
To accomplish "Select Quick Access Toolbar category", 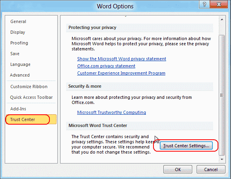I will [x=31, y=97].
